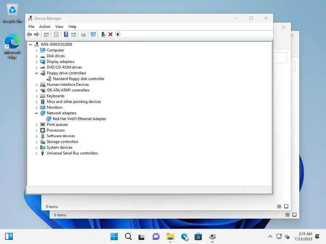Open Widgets button on taskbar

click(x=9, y=236)
